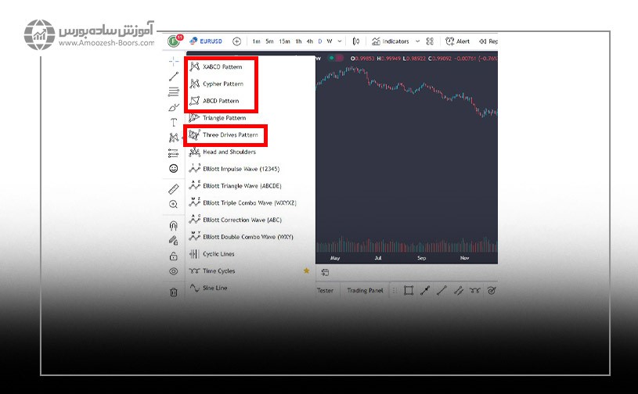Screen dimensions: 638x394
Task: Choose XABCD Pattern from the list
Action: pyautogui.click(x=222, y=67)
